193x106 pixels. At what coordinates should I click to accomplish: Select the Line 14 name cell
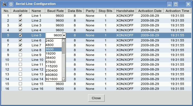tap(37, 79)
